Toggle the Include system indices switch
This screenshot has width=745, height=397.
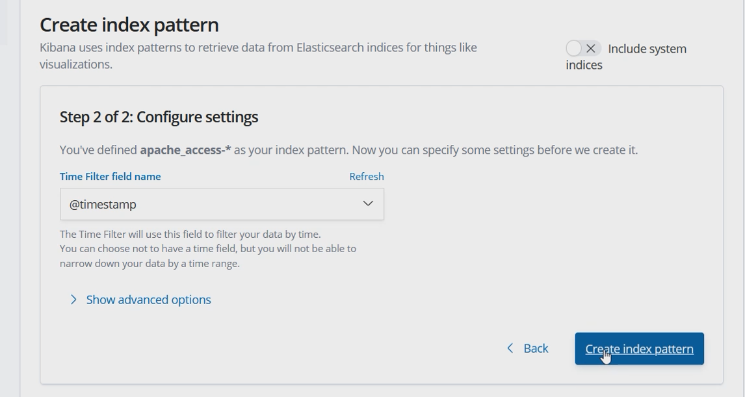[582, 49]
